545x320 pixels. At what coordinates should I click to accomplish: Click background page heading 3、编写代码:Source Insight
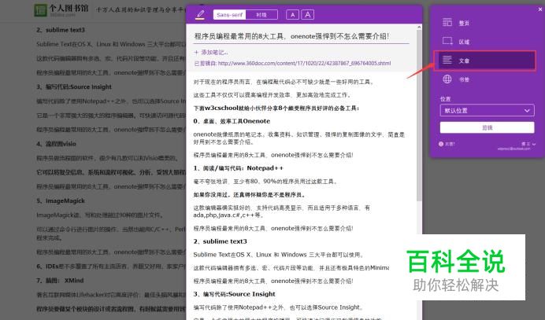pos(74,86)
